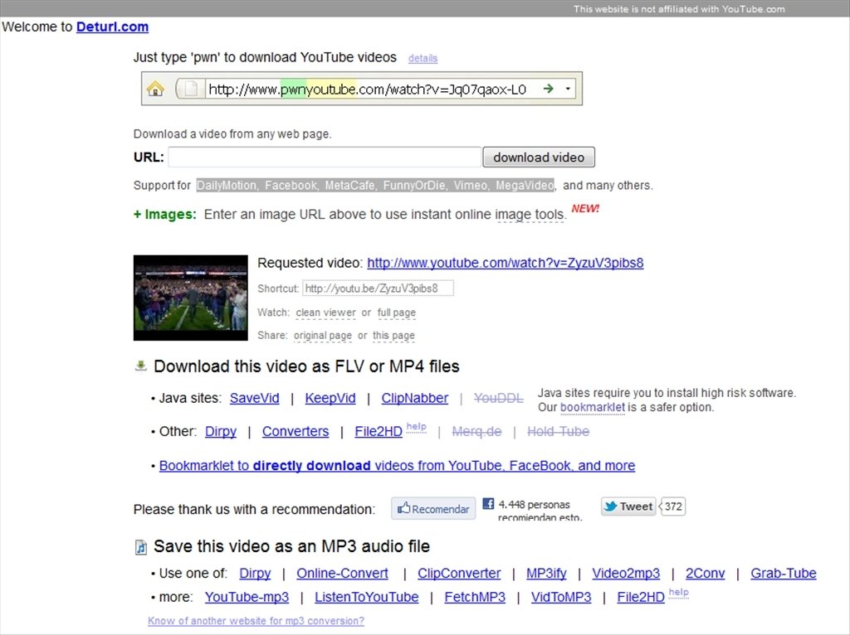850x635 pixels.
Task: Open the 'details' link about pwn
Action: point(423,58)
